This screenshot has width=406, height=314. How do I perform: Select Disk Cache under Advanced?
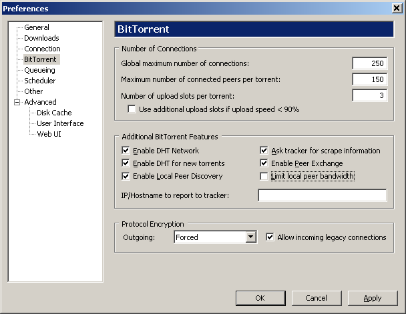54,113
